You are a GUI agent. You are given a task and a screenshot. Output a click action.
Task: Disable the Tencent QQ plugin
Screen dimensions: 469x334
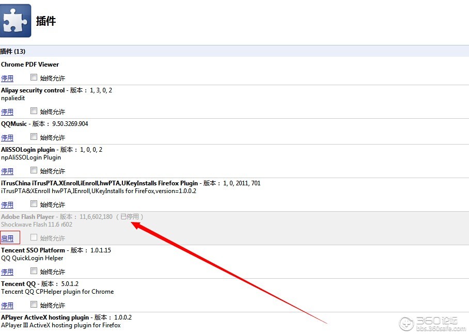(7, 305)
